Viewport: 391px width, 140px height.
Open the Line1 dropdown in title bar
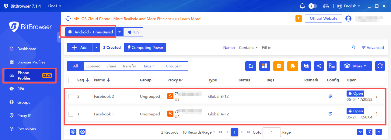54,6
